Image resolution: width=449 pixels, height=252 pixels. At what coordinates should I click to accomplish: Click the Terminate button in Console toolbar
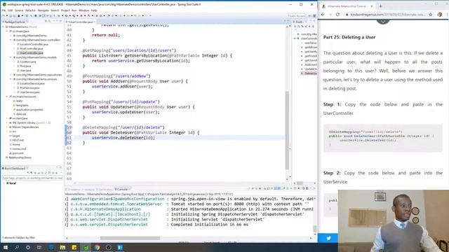(x=260, y=188)
